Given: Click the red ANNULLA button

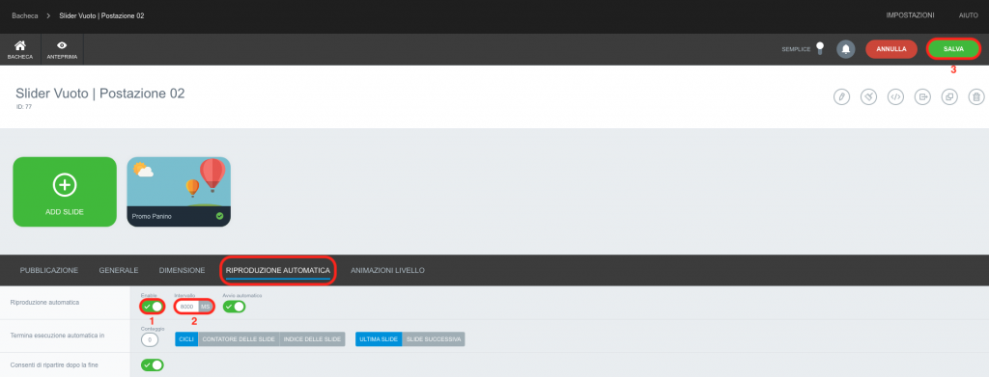Looking at the screenshot, I should [x=891, y=48].
